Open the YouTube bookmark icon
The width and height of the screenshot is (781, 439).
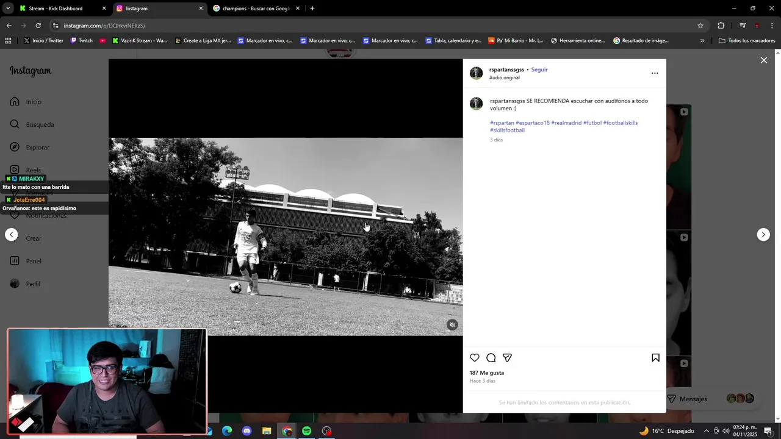[x=103, y=41]
